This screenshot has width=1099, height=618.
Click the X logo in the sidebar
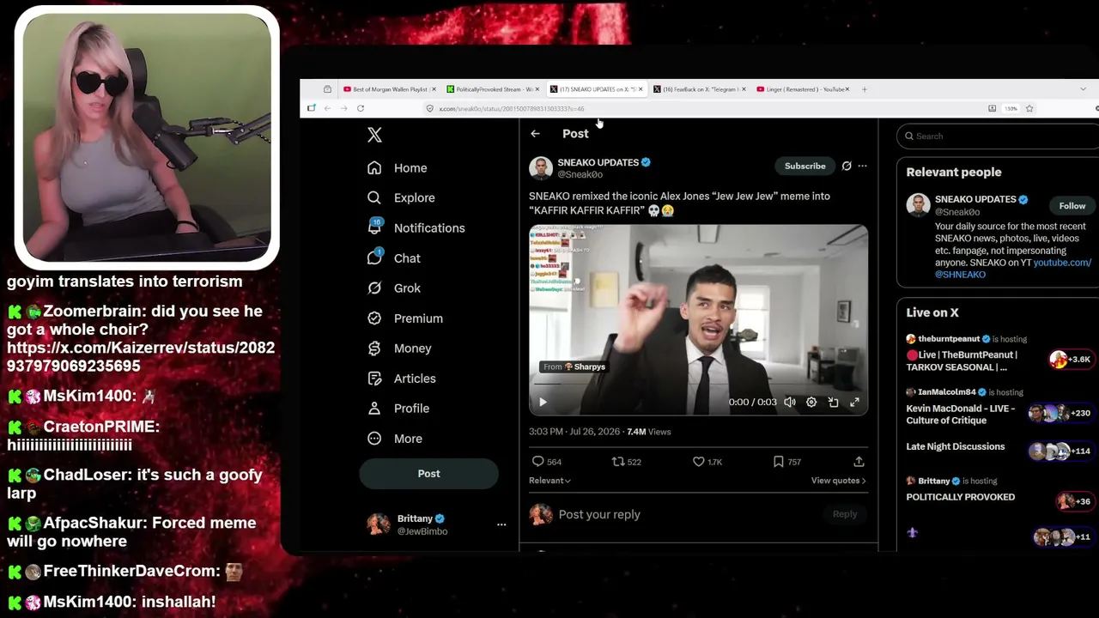[x=374, y=135]
